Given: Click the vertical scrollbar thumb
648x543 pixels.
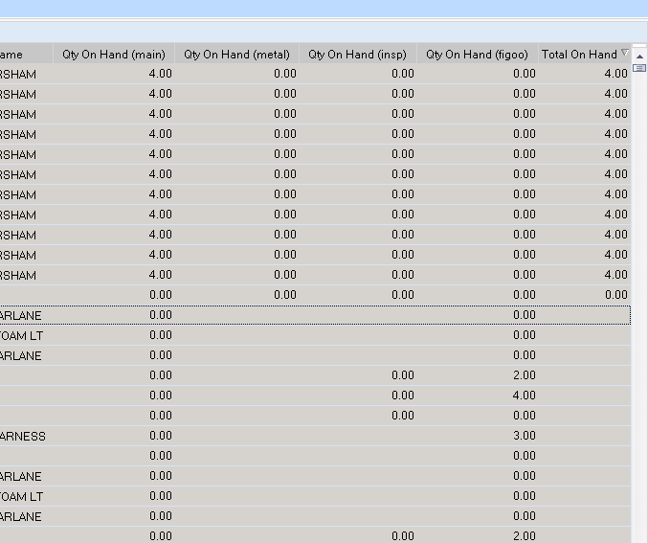Looking at the screenshot, I should click(x=639, y=68).
